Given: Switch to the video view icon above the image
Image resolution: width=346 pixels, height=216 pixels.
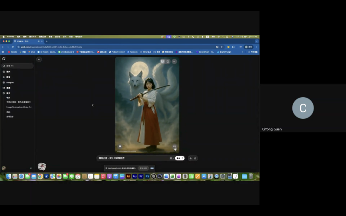Looking at the screenshot, I should [x=163, y=61].
